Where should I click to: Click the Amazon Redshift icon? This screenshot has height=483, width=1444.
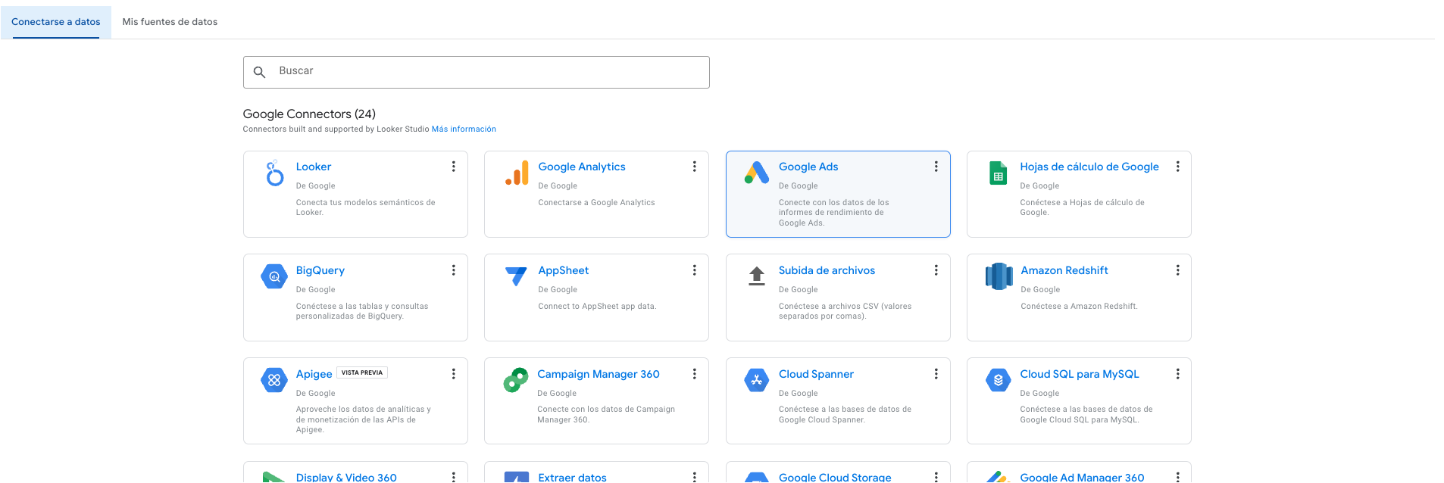click(999, 276)
